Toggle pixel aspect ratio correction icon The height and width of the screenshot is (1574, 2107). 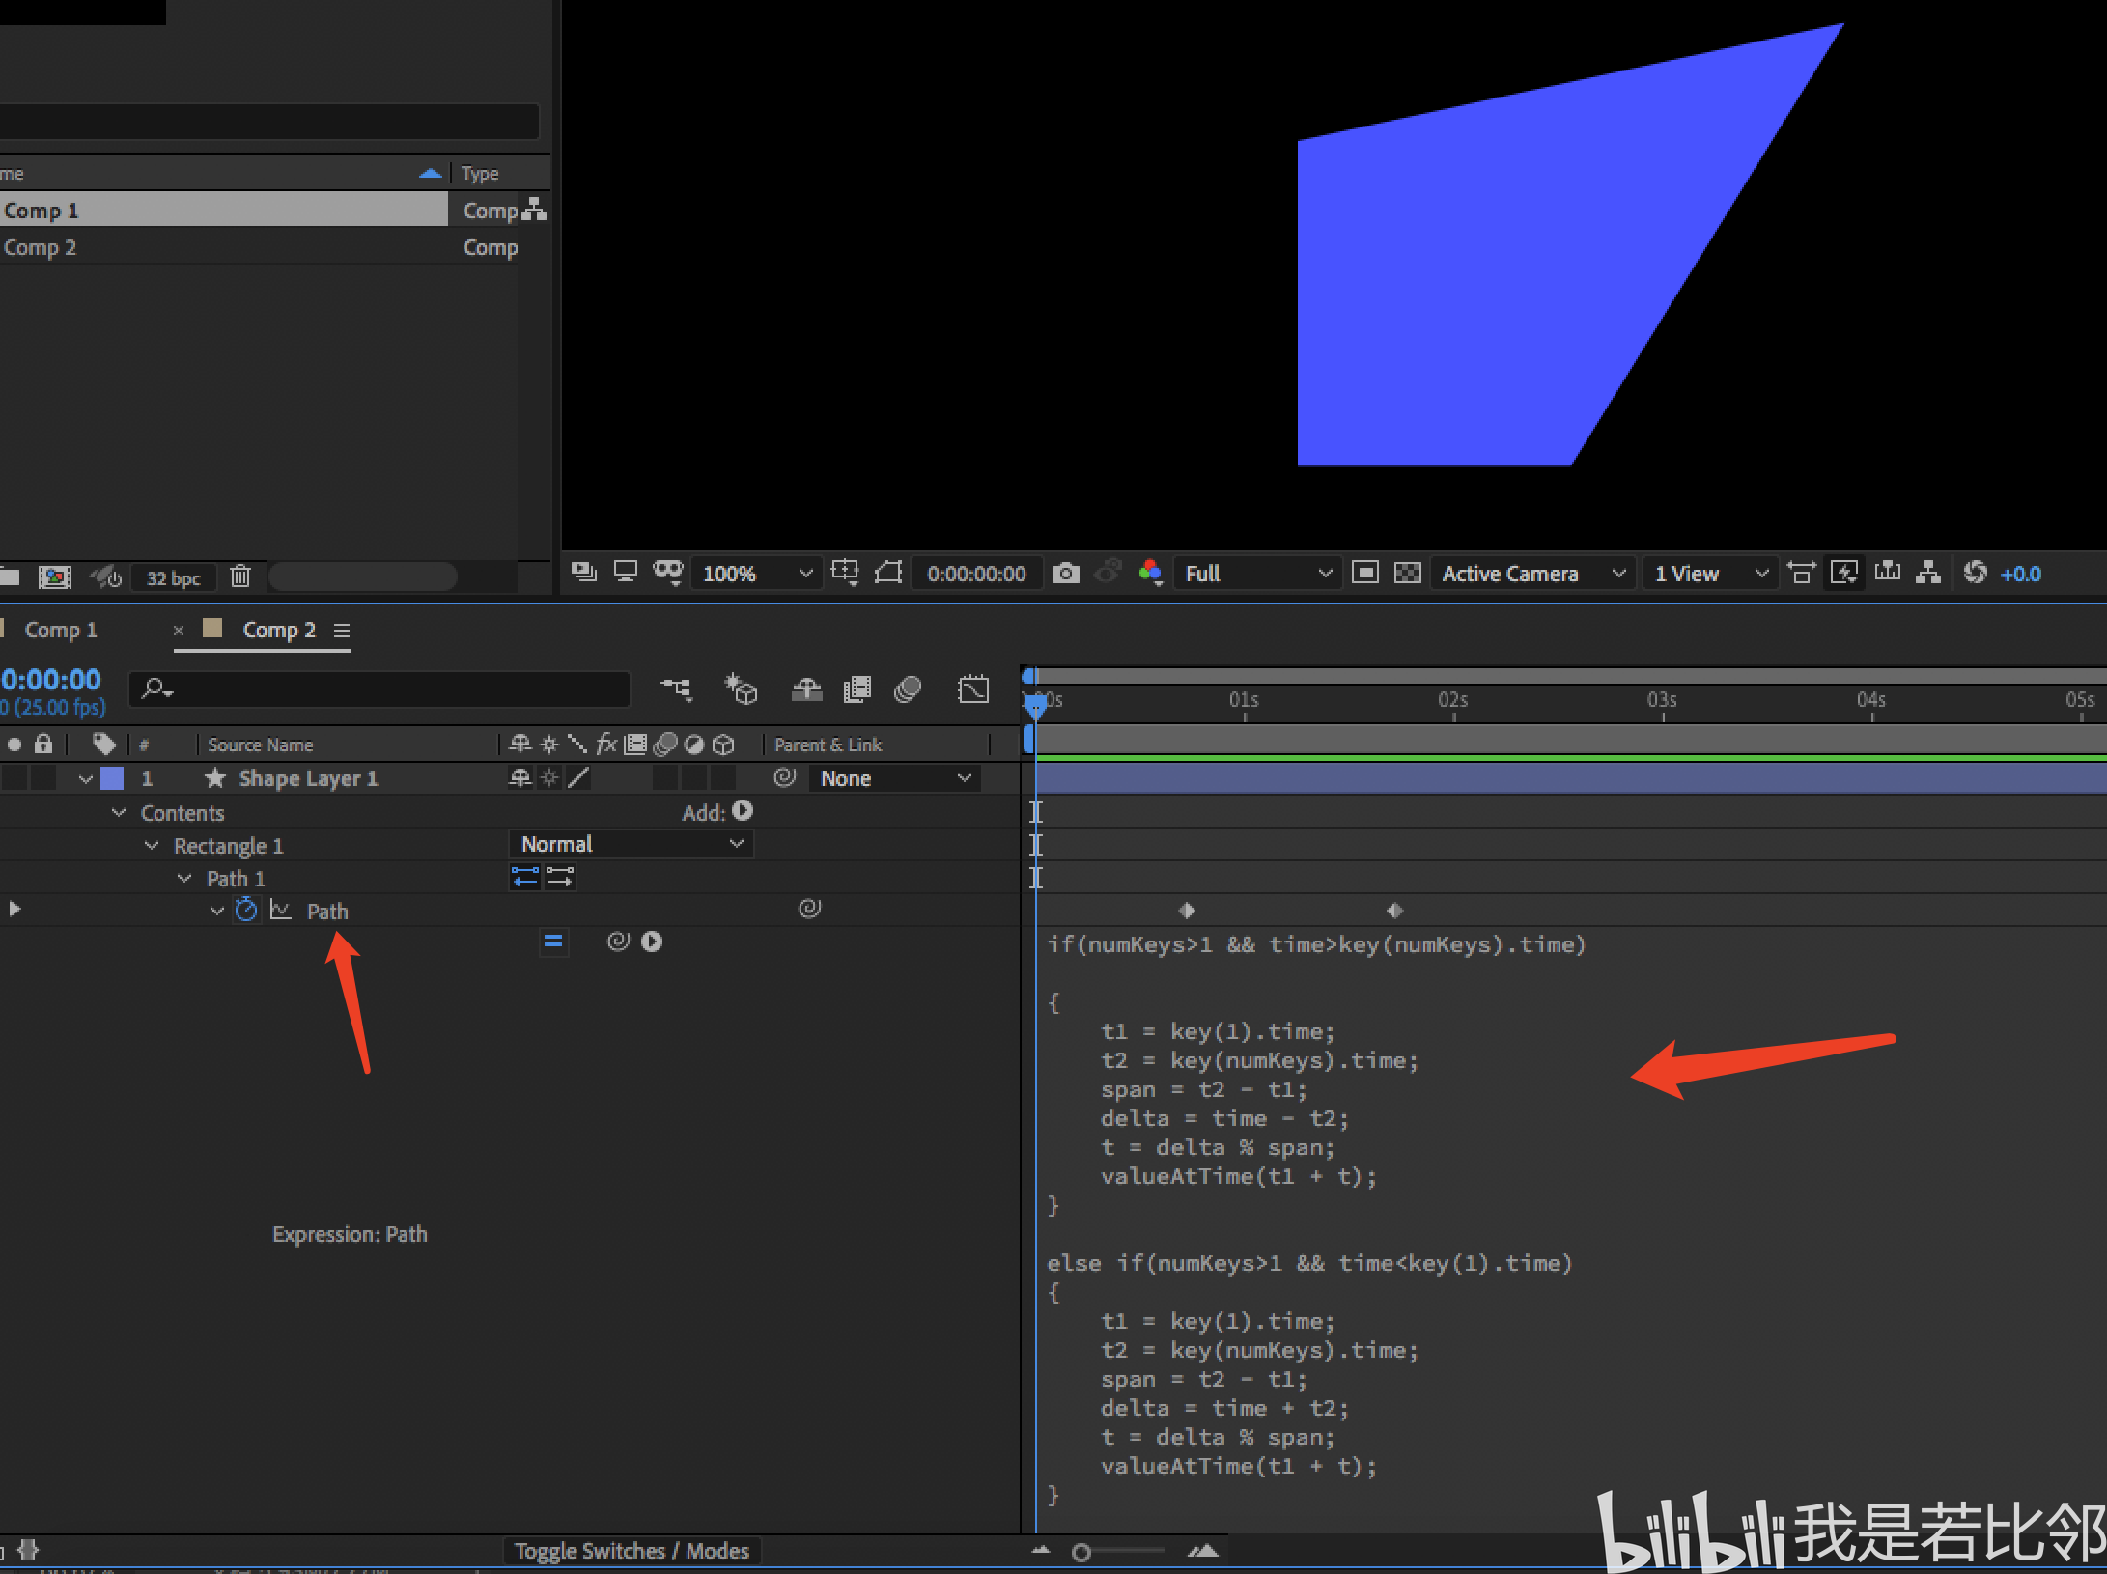pyautogui.click(x=1801, y=573)
